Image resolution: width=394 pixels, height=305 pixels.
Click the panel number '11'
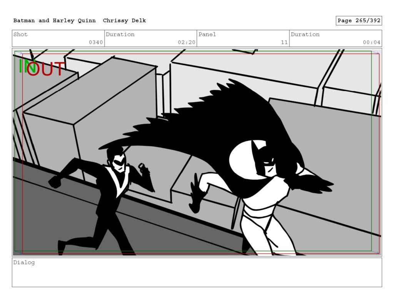[284, 42]
